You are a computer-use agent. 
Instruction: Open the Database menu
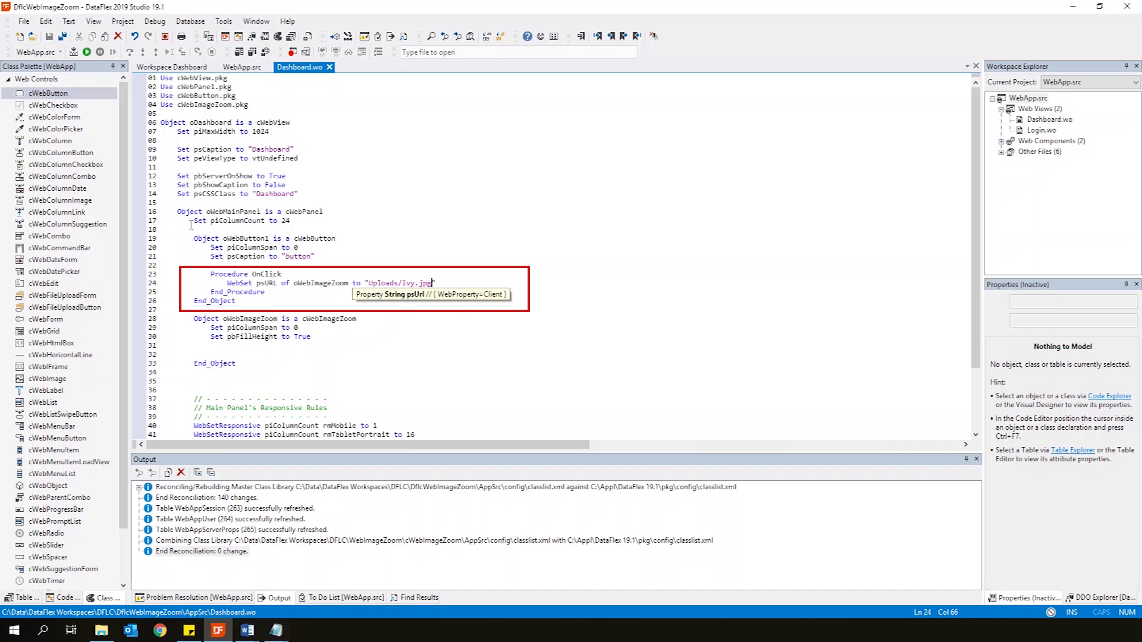tap(190, 21)
